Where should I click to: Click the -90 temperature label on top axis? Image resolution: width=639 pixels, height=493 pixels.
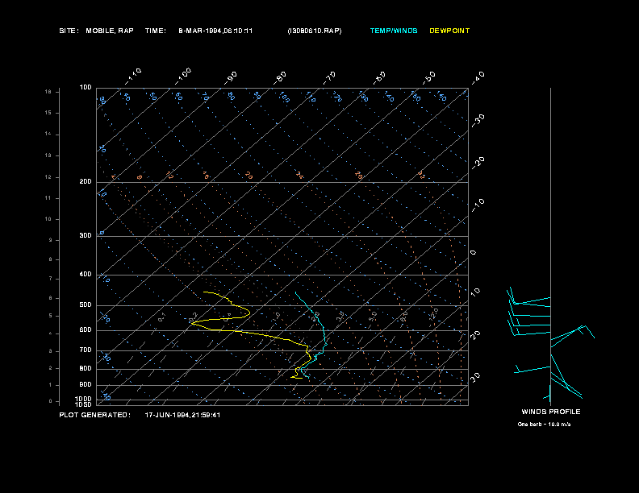[x=230, y=77]
